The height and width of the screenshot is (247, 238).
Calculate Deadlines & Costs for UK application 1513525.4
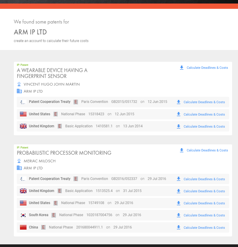(204, 191)
